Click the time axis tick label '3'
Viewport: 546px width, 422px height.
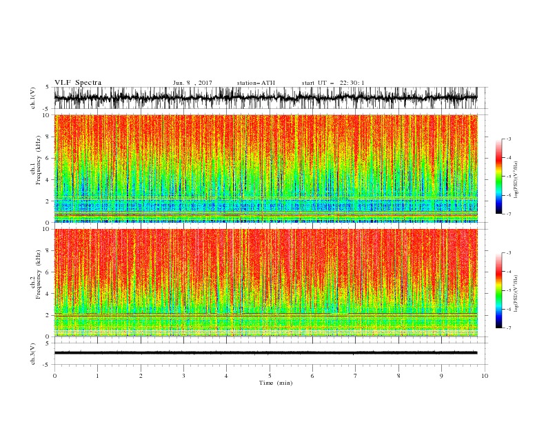click(183, 376)
